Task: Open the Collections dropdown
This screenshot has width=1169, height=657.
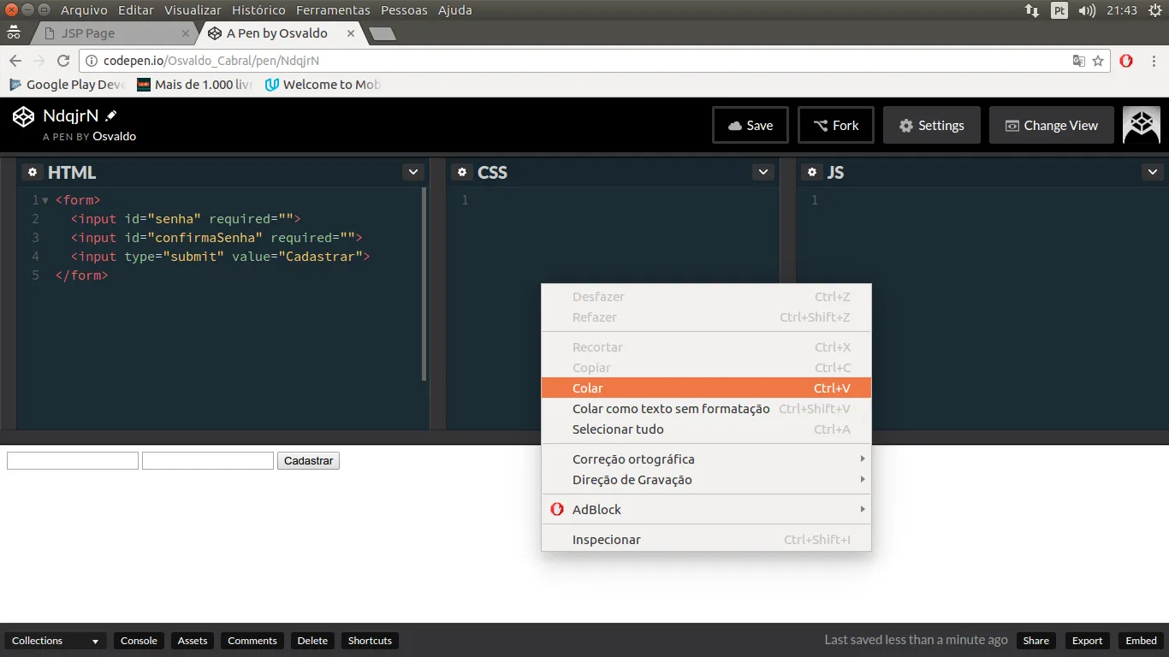Action: click(x=56, y=641)
